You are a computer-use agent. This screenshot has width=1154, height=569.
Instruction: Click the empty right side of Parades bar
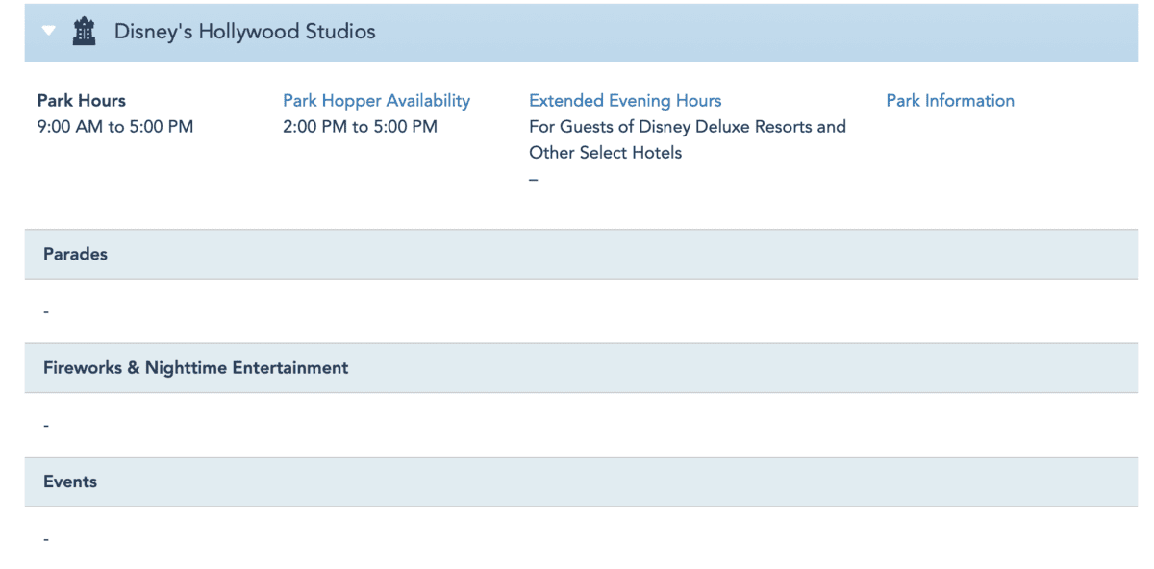coord(865,255)
